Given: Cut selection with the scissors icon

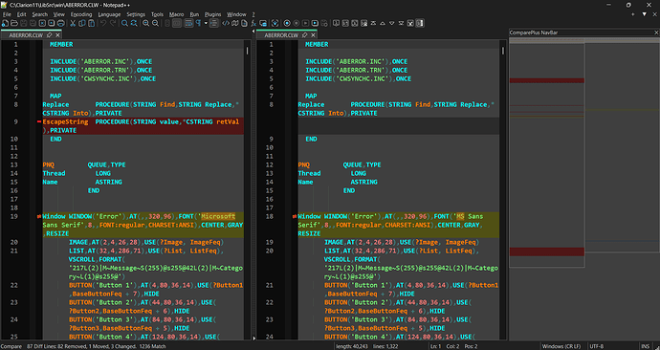Looking at the screenshot, I should [73, 23].
